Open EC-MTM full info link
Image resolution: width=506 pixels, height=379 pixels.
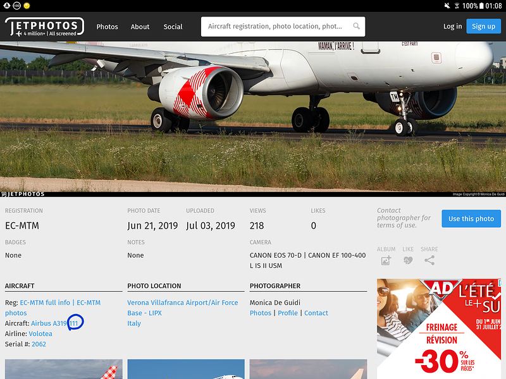[x=45, y=303]
